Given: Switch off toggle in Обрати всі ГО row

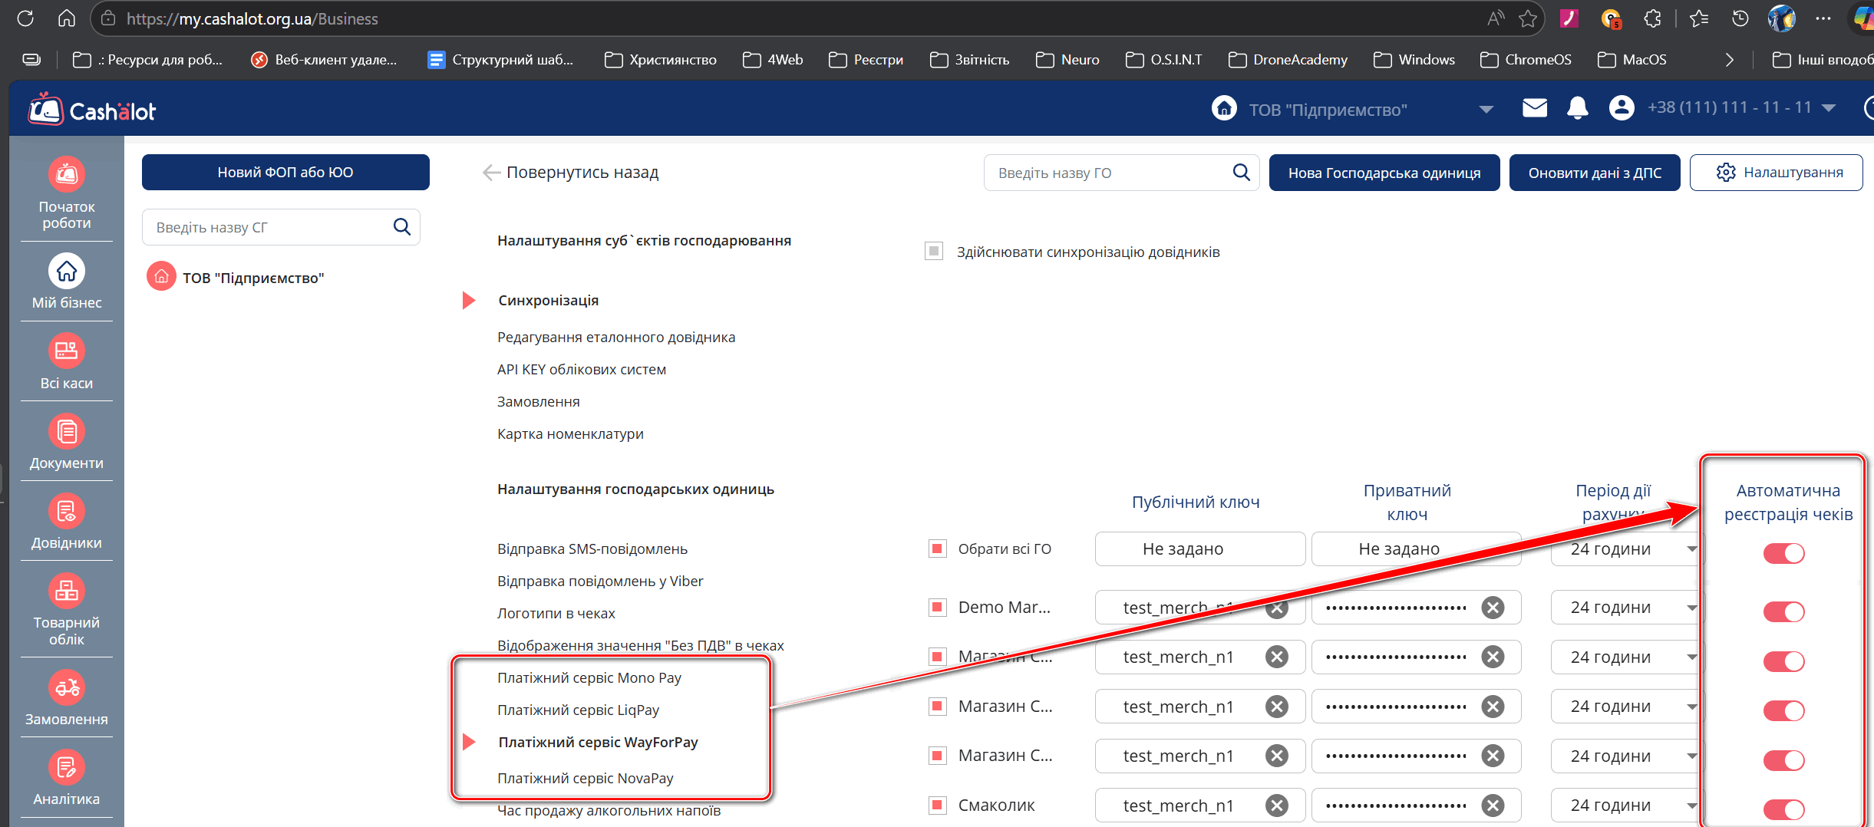Looking at the screenshot, I should 1783,553.
